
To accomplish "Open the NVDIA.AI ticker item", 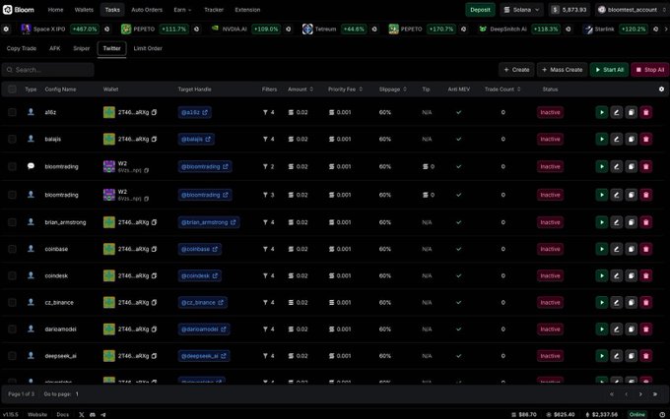I will (244, 29).
